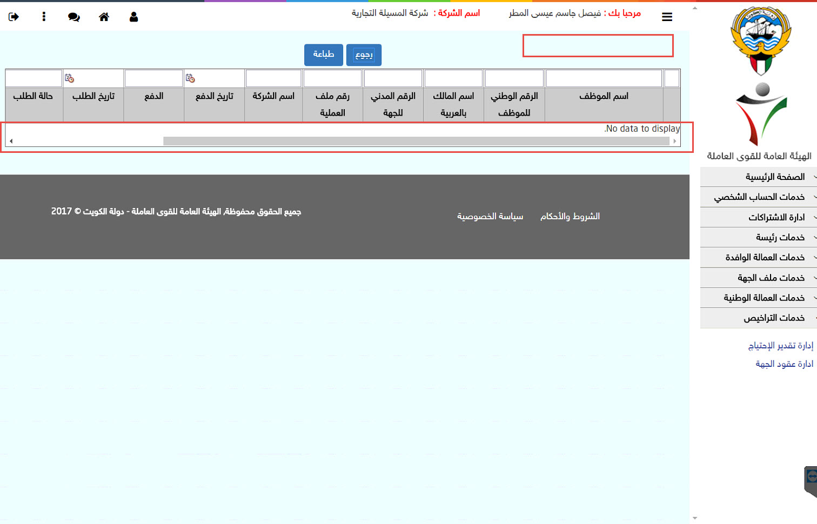Expand خدمات رئيسة menu

[x=759, y=237]
